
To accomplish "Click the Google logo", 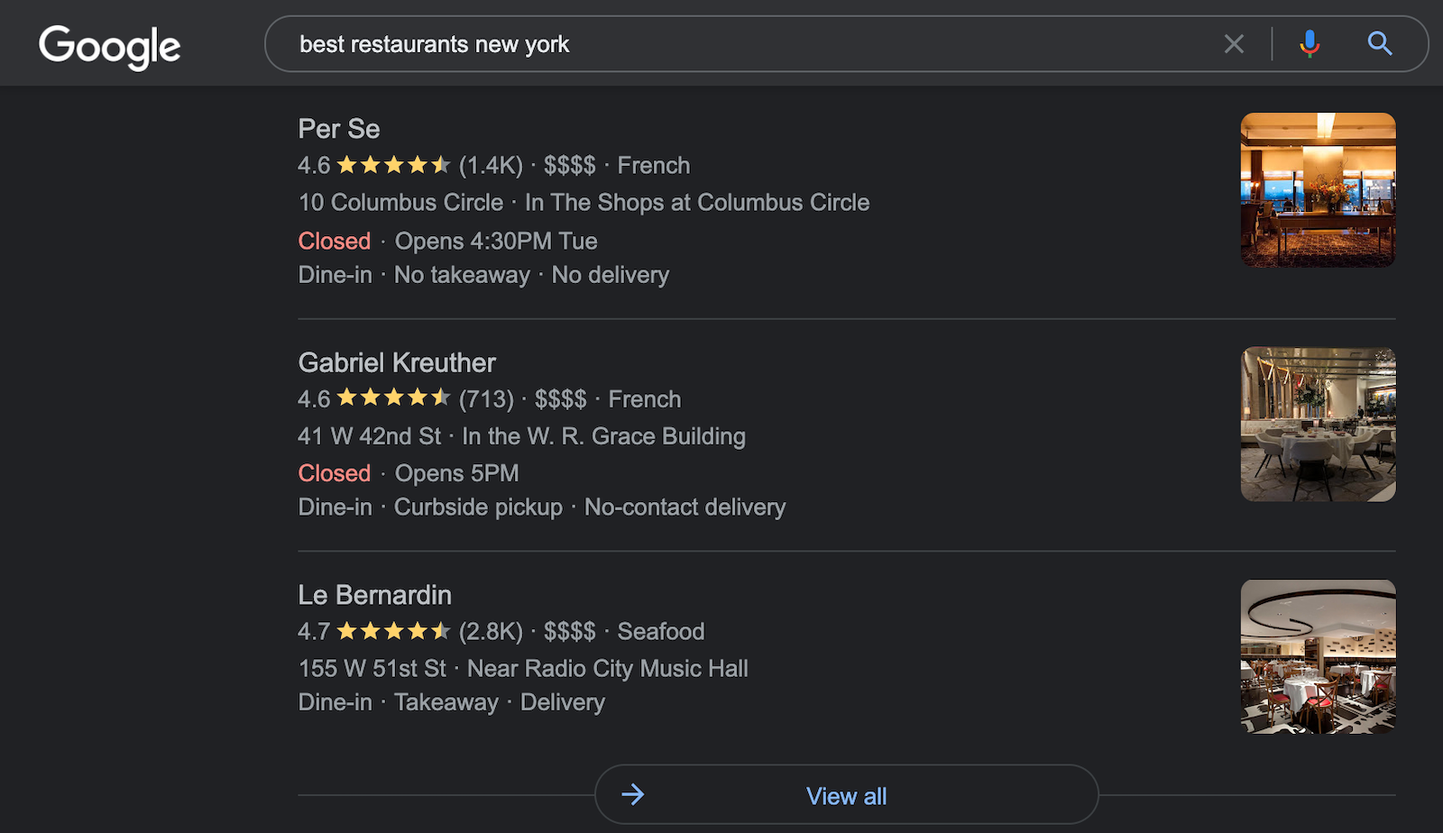I will click(109, 46).
